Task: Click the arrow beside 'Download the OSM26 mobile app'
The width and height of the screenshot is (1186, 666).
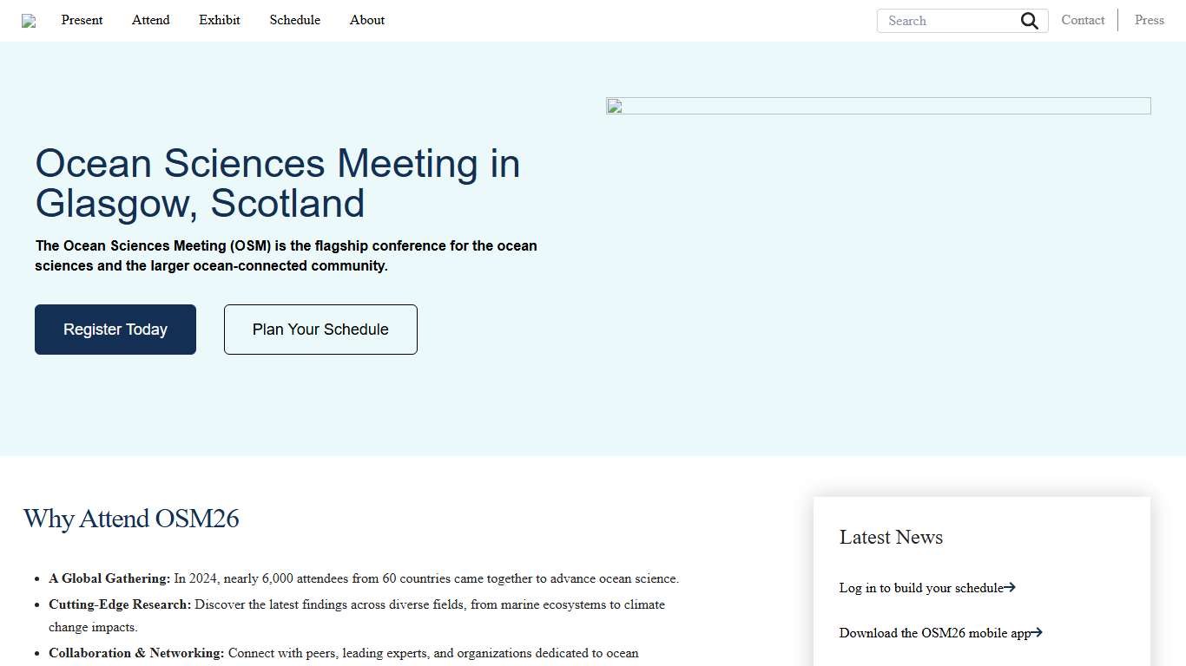Action: [x=1038, y=633]
